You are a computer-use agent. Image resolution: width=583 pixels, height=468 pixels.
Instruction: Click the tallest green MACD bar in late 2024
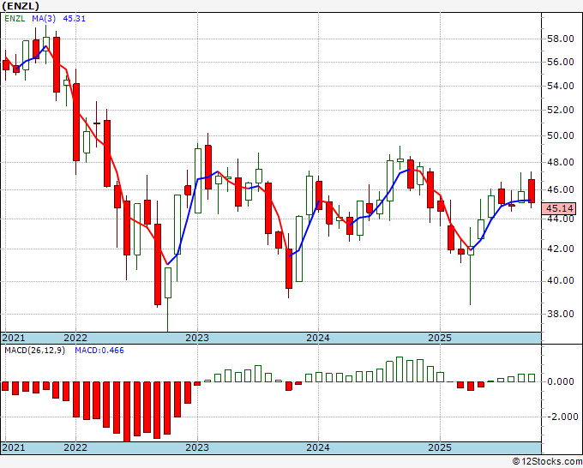[400, 369]
